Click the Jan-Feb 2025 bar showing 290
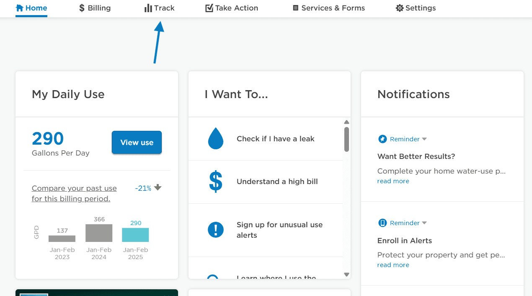The height and width of the screenshot is (296, 532). coord(135,235)
